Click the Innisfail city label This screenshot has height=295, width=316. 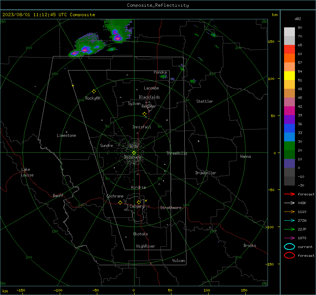pos(141,127)
